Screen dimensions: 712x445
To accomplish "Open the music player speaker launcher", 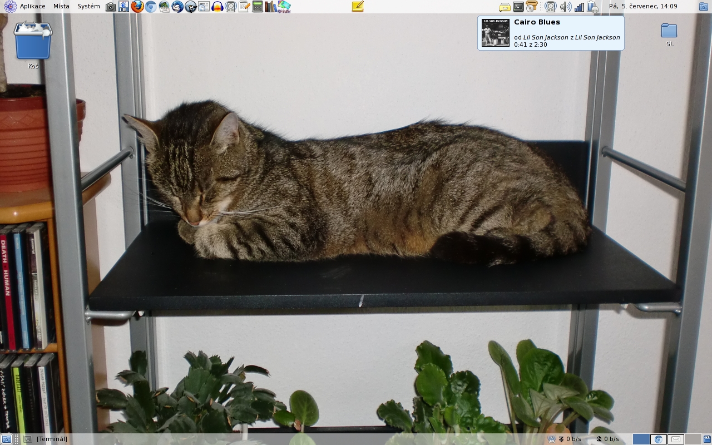I will pos(231,7).
